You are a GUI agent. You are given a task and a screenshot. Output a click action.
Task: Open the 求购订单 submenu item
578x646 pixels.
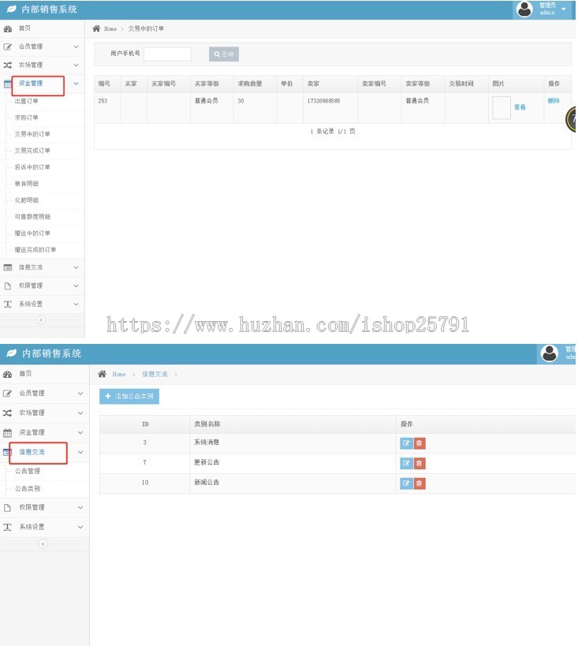(26, 118)
